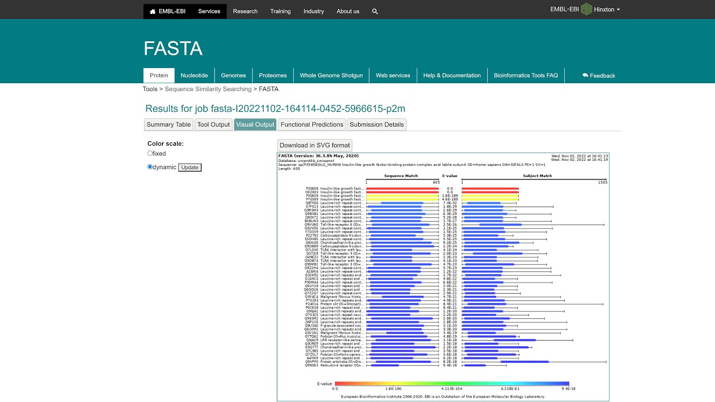The image size is (715, 402).
Task: Show the Functional Predictions tab
Action: [312, 125]
